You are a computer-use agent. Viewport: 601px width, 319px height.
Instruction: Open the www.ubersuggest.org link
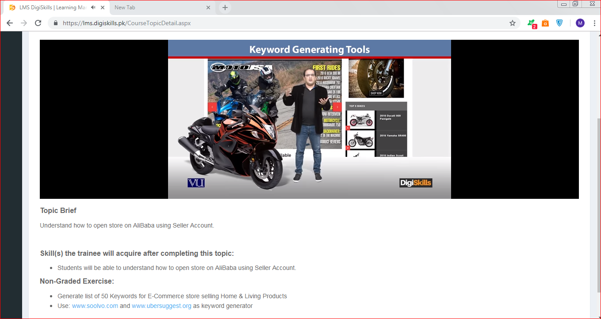coord(161,306)
